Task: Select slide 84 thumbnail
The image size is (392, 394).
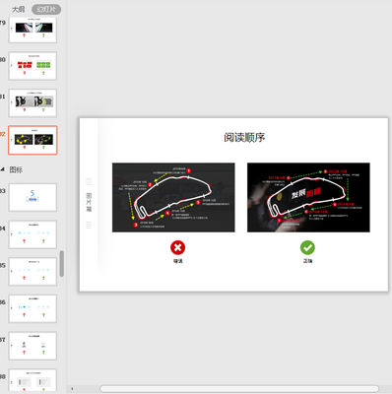Action: tap(33, 234)
